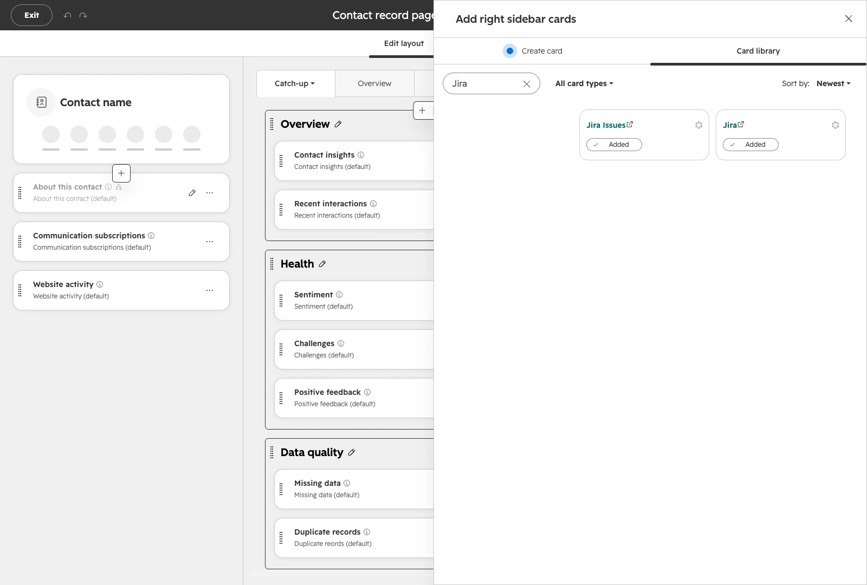Click info icon next to Communication subscriptions
The height and width of the screenshot is (585, 867).
click(151, 236)
